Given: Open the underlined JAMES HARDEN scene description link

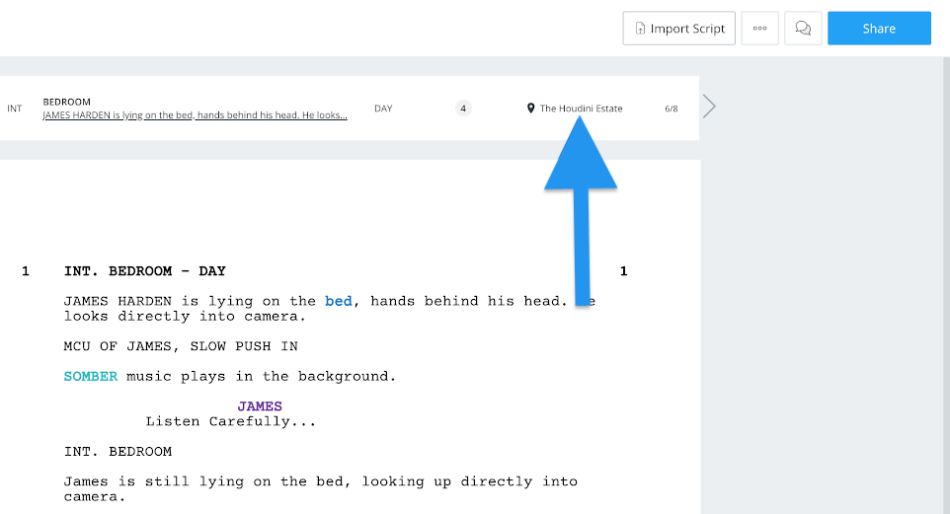Looking at the screenshot, I should click(195, 115).
